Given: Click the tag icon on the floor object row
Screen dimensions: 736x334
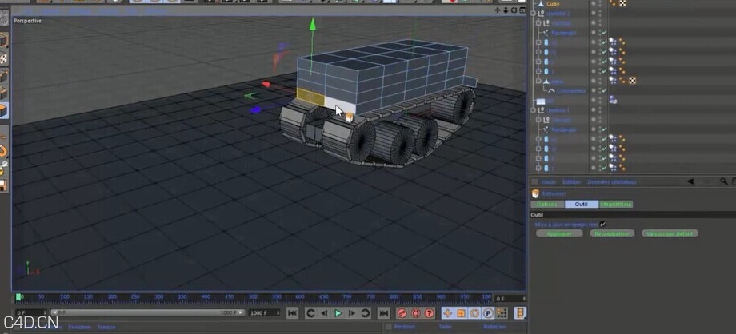Looking at the screenshot, I should tap(613, 101).
